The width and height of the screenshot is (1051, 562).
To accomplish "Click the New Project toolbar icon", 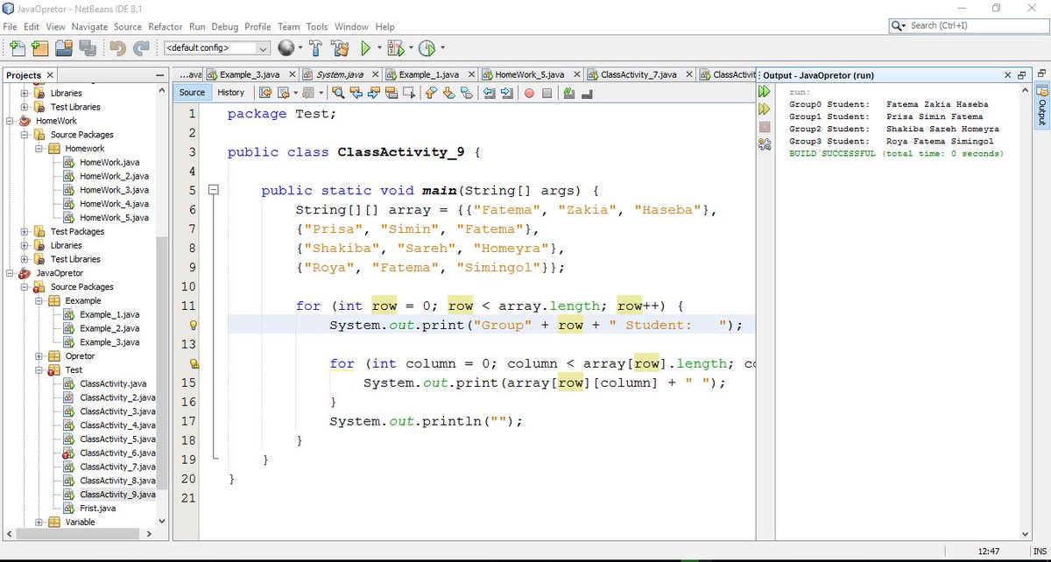I will tap(39, 47).
